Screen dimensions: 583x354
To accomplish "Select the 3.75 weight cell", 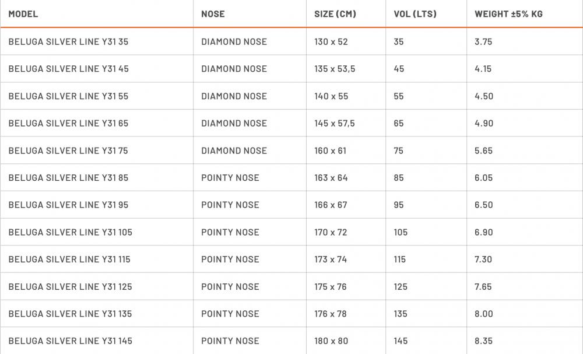I will pyautogui.click(x=483, y=41).
